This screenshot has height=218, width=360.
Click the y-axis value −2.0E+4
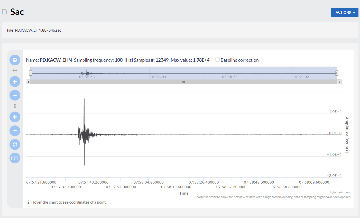(334, 176)
